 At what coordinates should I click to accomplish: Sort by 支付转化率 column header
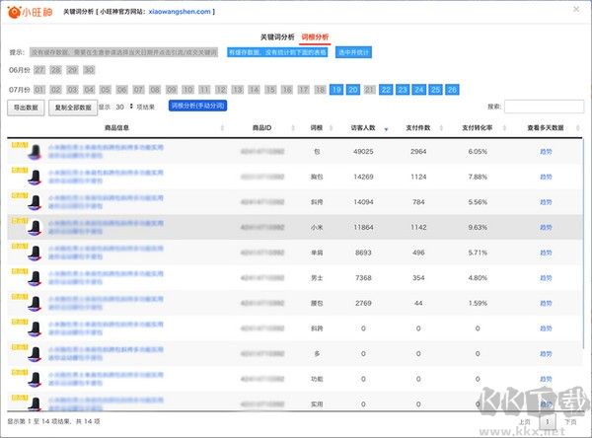[x=478, y=127]
